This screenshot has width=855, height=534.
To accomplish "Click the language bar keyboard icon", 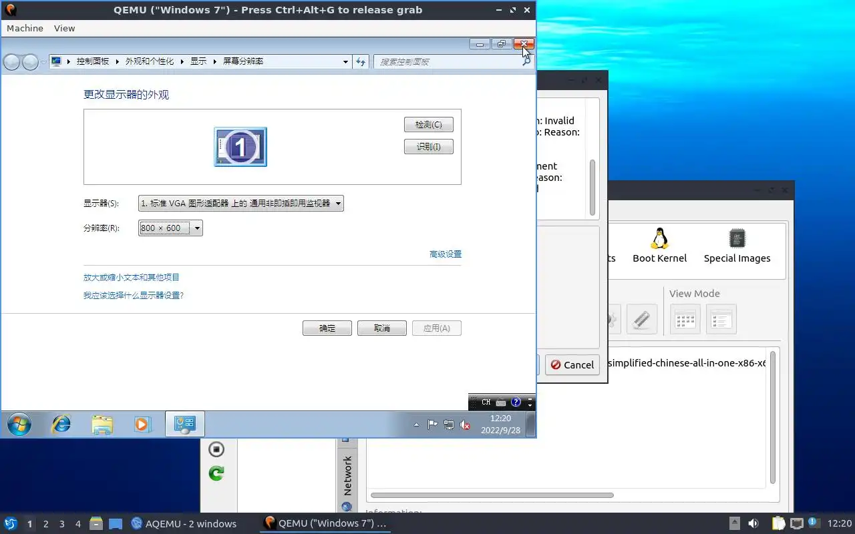I will (501, 403).
